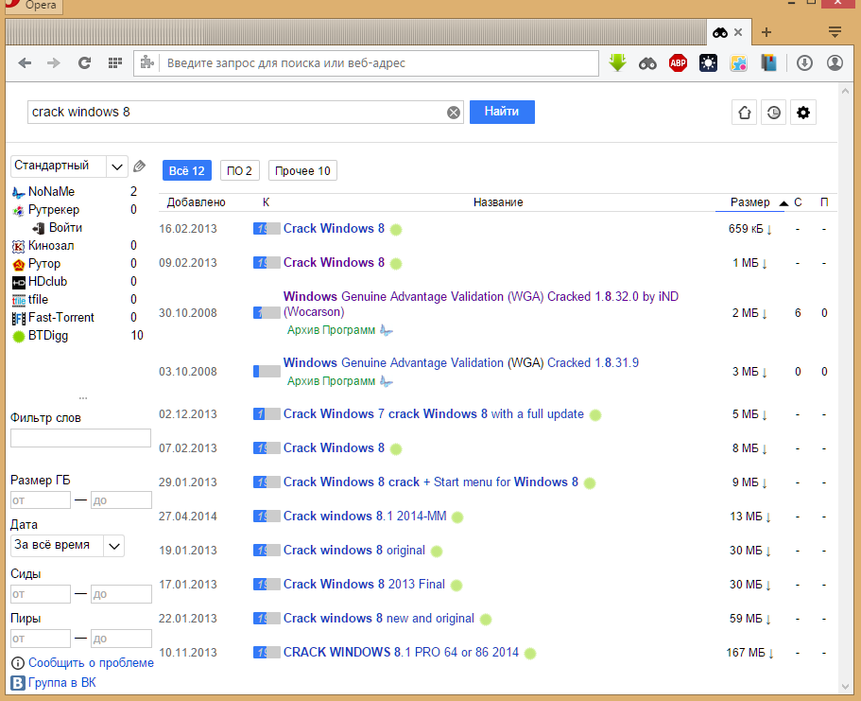Switch to the ПО 2 category tab
Screen dimensions: 861x701
click(x=239, y=170)
